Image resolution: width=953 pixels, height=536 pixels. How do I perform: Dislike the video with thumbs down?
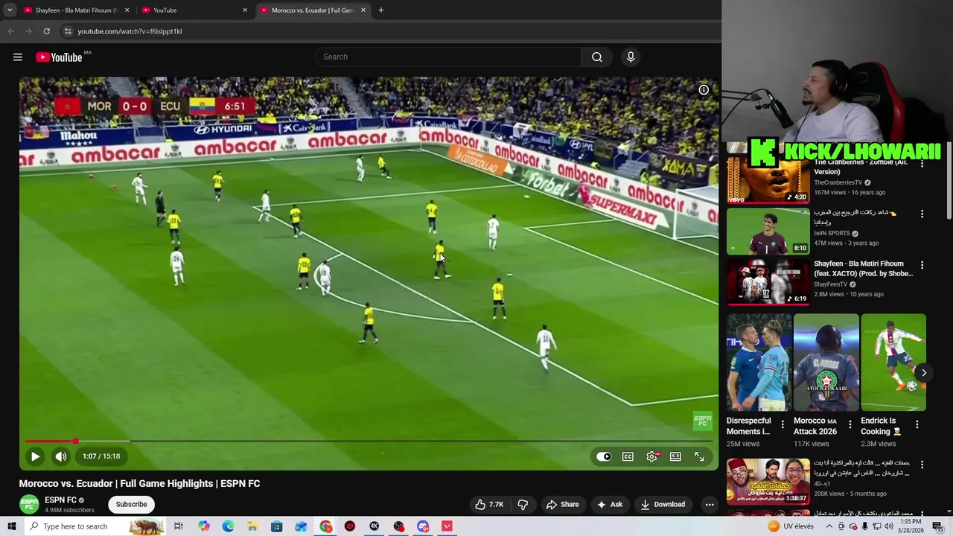click(x=523, y=504)
